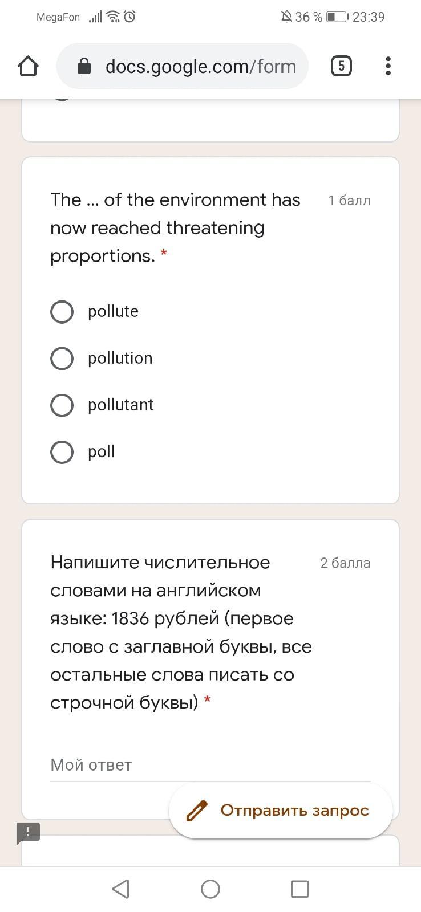Tap the docs.google.com address bar
The height and width of the screenshot is (912, 421).
pos(200,67)
